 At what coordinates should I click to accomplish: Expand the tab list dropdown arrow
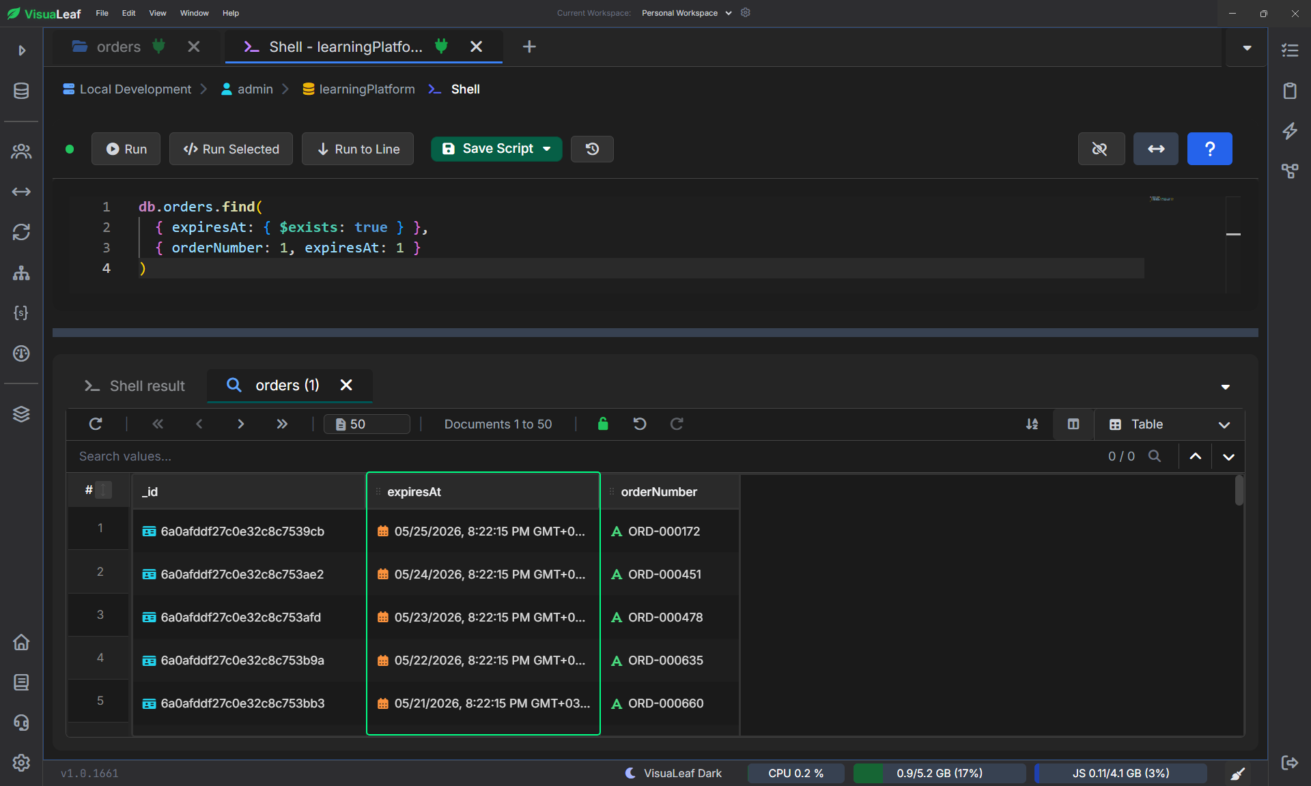pos(1247,48)
